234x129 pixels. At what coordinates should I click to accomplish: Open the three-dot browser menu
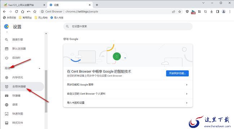click(230, 11)
